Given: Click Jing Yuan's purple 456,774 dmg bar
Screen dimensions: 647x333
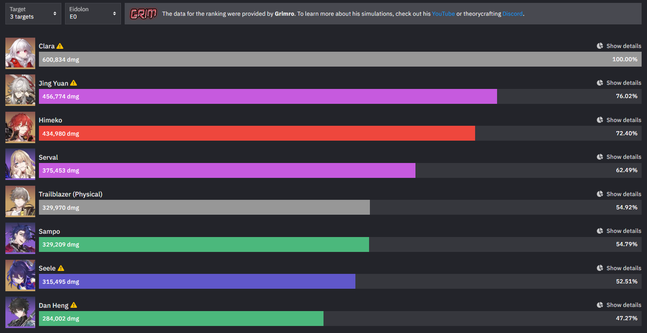Looking at the screenshot, I should 268,96.
